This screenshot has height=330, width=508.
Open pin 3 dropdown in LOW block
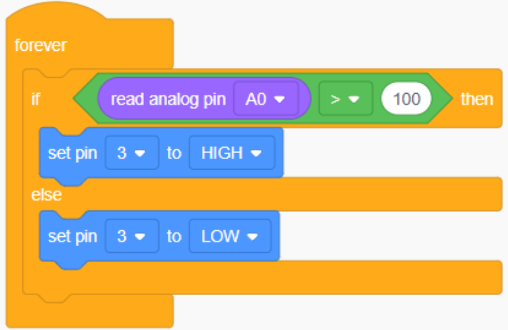tap(131, 236)
